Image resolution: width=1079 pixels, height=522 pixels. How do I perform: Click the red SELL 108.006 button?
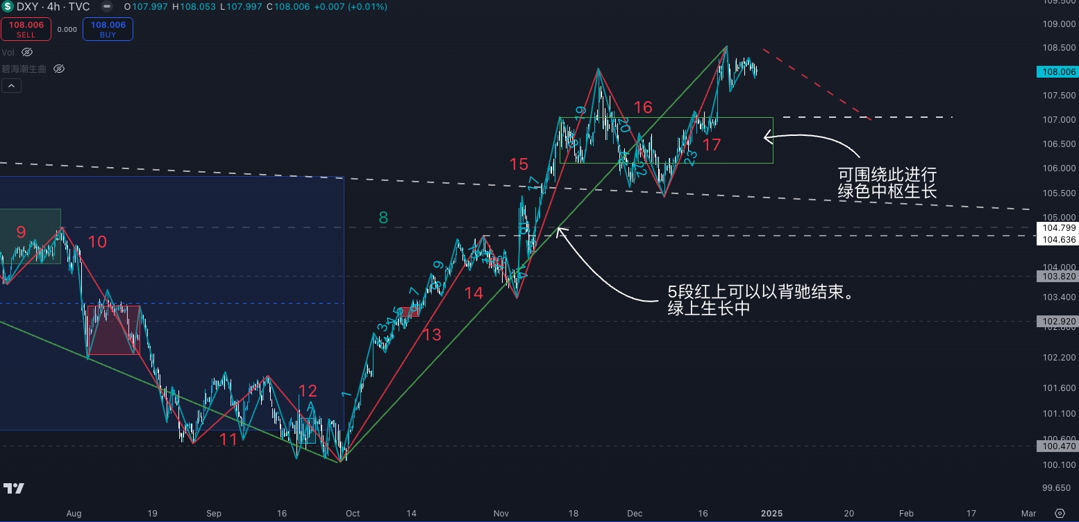[x=26, y=29]
